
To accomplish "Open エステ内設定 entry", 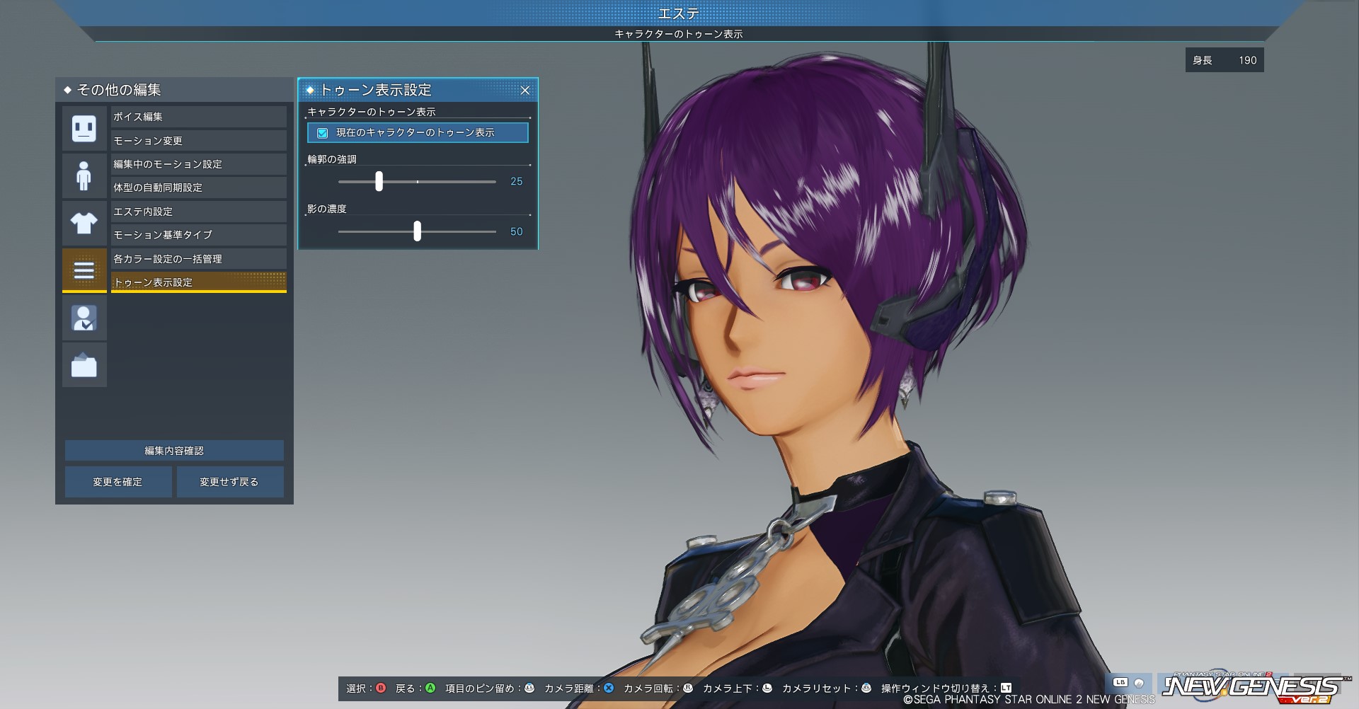I will [199, 212].
